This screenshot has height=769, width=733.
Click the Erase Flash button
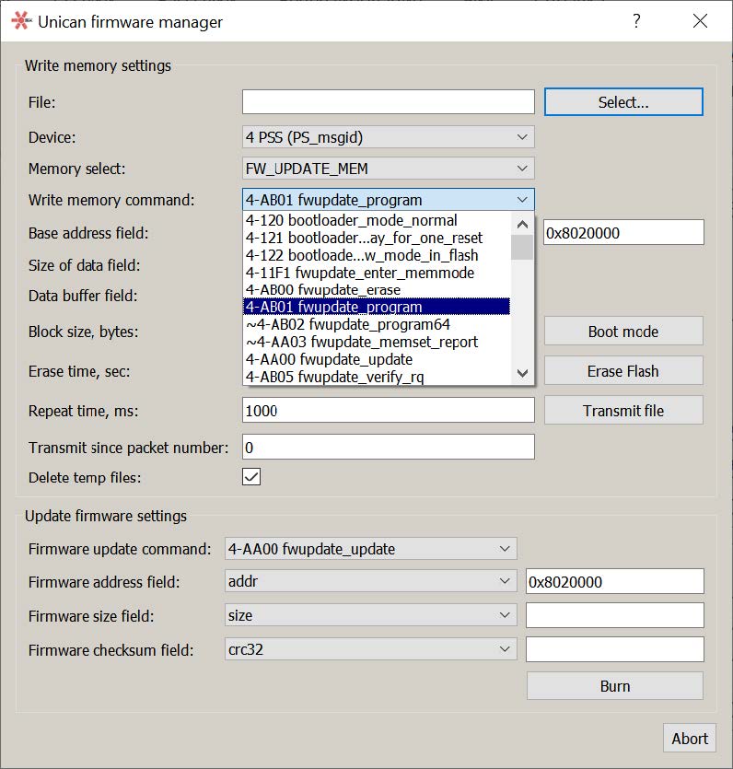pyautogui.click(x=623, y=370)
